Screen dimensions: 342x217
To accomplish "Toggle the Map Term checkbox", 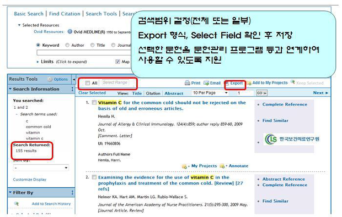I will (x=117, y=62).
